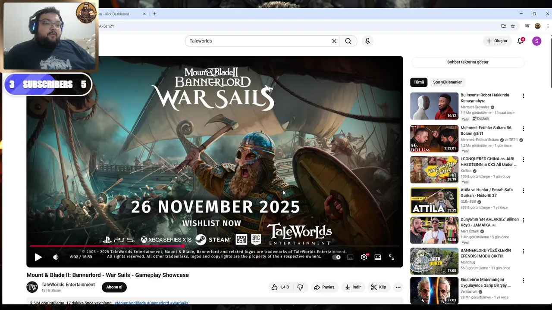Open a new browser tab

pyautogui.click(x=154, y=14)
